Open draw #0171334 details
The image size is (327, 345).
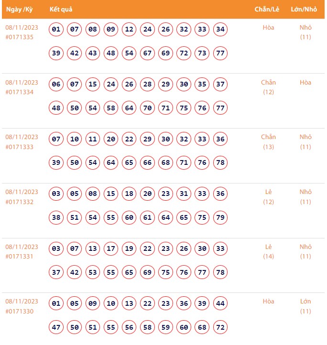pos(20,92)
